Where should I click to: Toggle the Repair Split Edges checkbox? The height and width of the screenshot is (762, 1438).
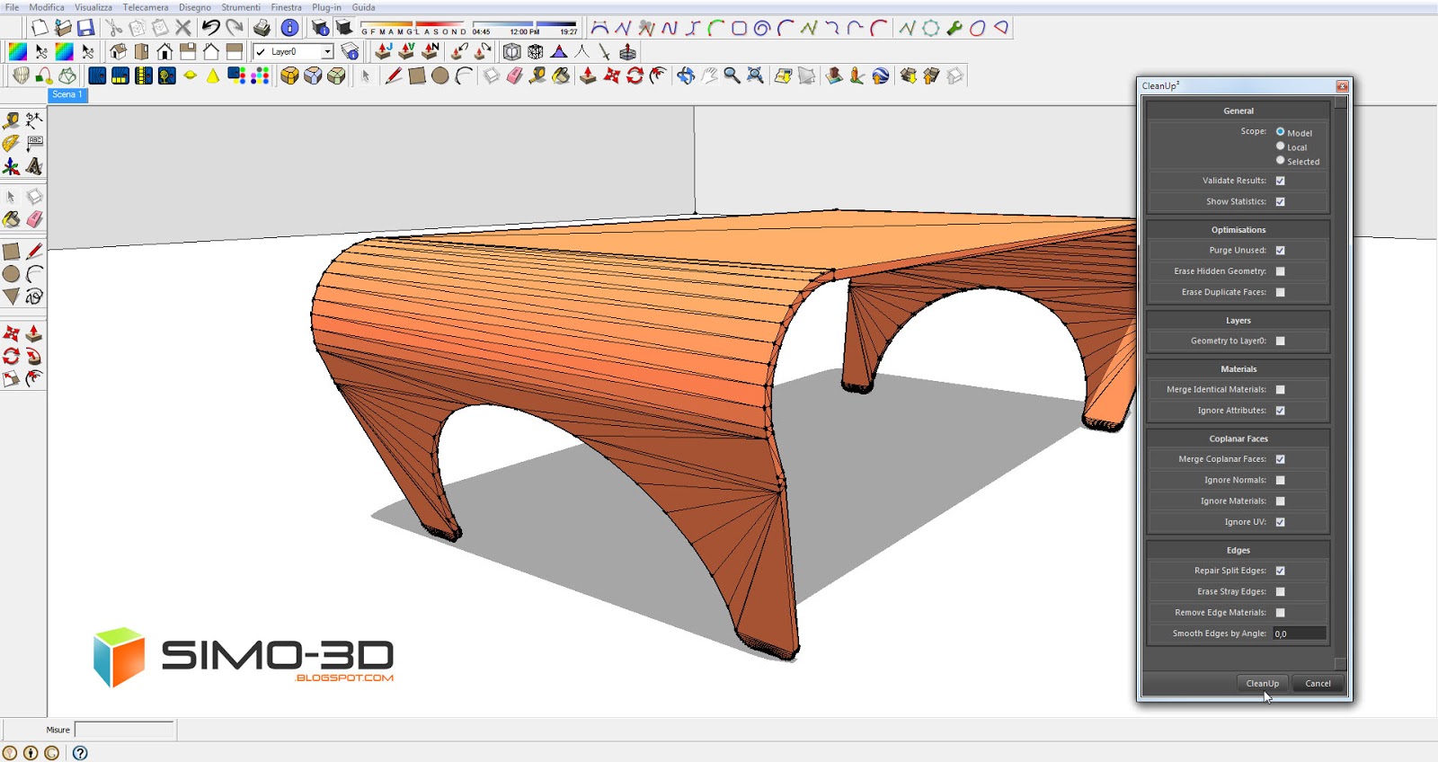(x=1280, y=570)
